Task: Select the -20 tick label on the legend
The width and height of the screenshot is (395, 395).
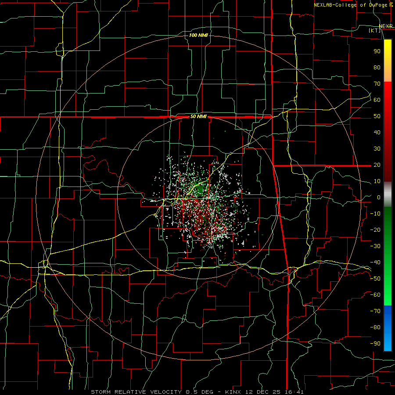Action: 375,230
